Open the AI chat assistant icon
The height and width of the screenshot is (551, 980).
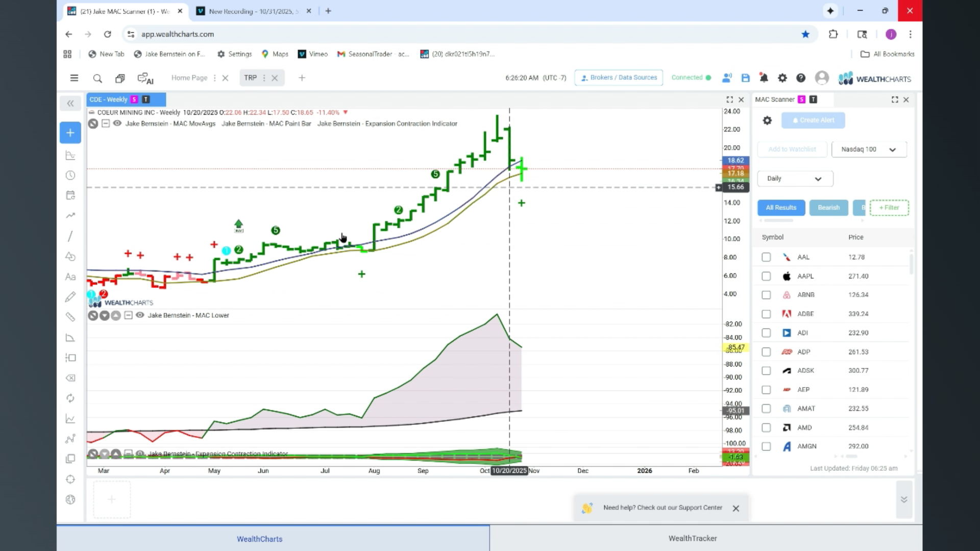tap(145, 78)
